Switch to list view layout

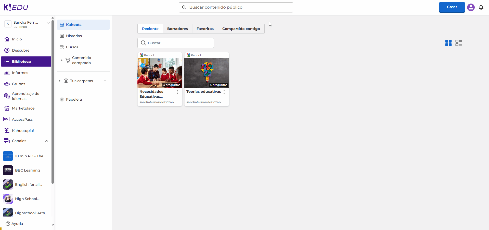pyautogui.click(x=459, y=43)
